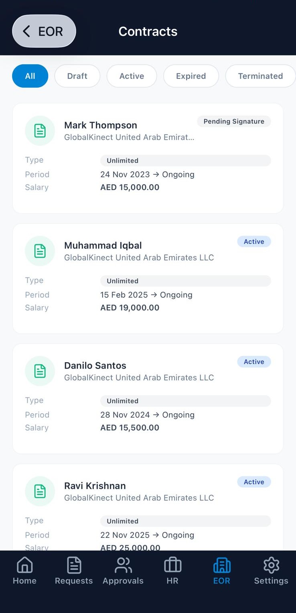296x613 pixels.
Task: Click the Pending Signature status badge
Action: point(234,121)
